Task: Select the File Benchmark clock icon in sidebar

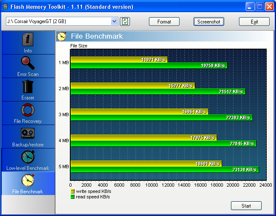Action: click(28, 180)
